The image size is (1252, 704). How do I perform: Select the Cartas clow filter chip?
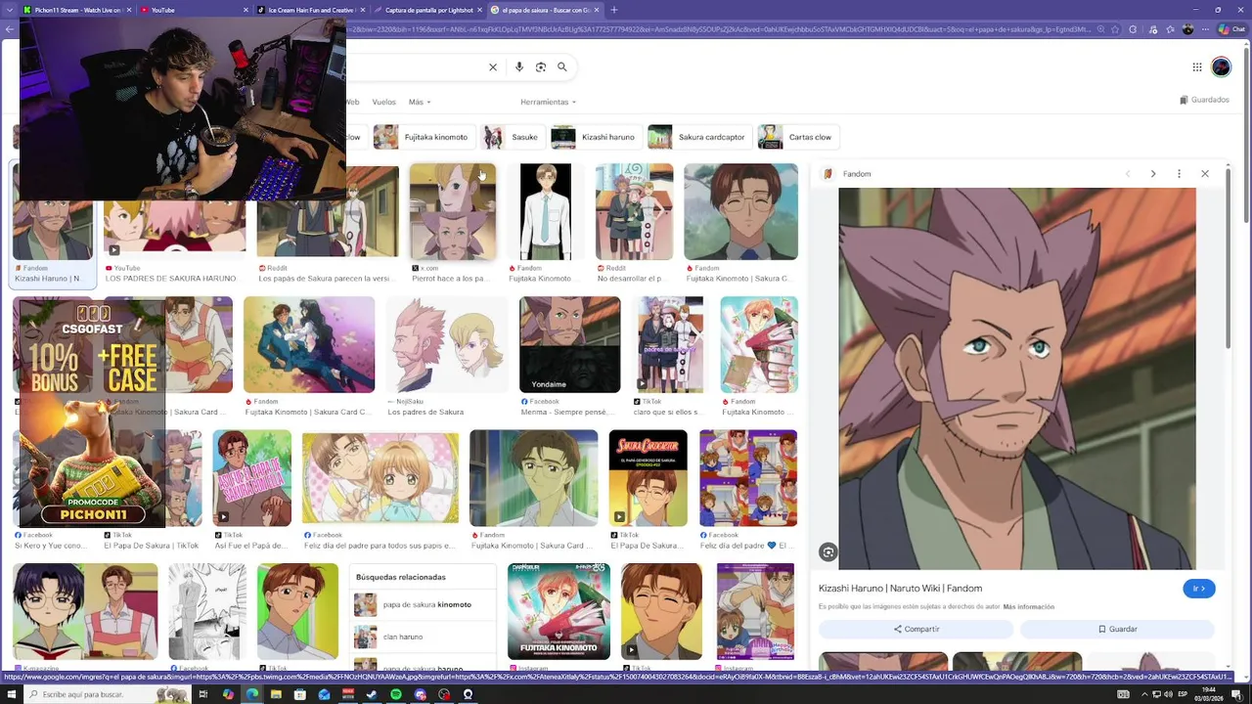click(x=798, y=137)
